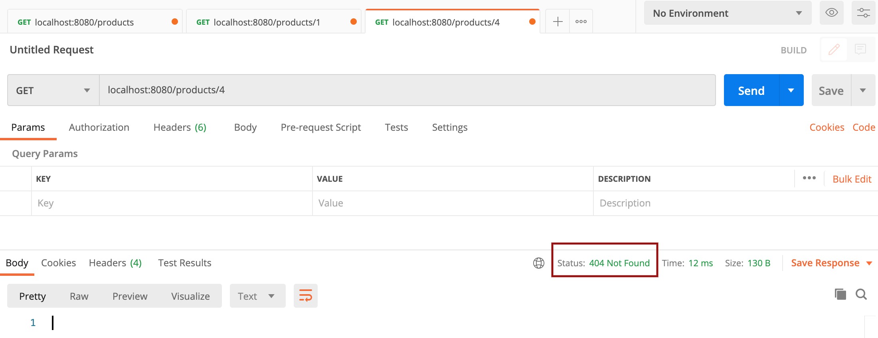Viewport: 878px width, 338px height.
Task: Open the GET method dropdown
Action: (x=53, y=90)
